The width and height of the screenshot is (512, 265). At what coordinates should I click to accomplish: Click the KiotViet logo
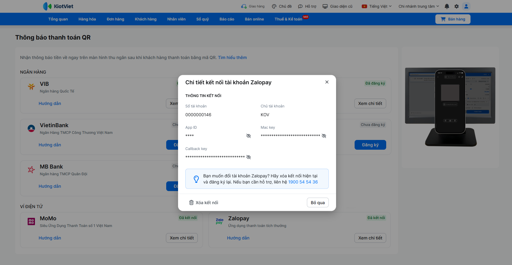tap(58, 6)
